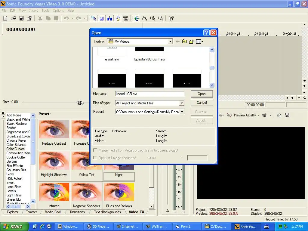The height and width of the screenshot is (231, 308).
Task: Click the Open folder toolbar icon
Action: coord(13,18)
